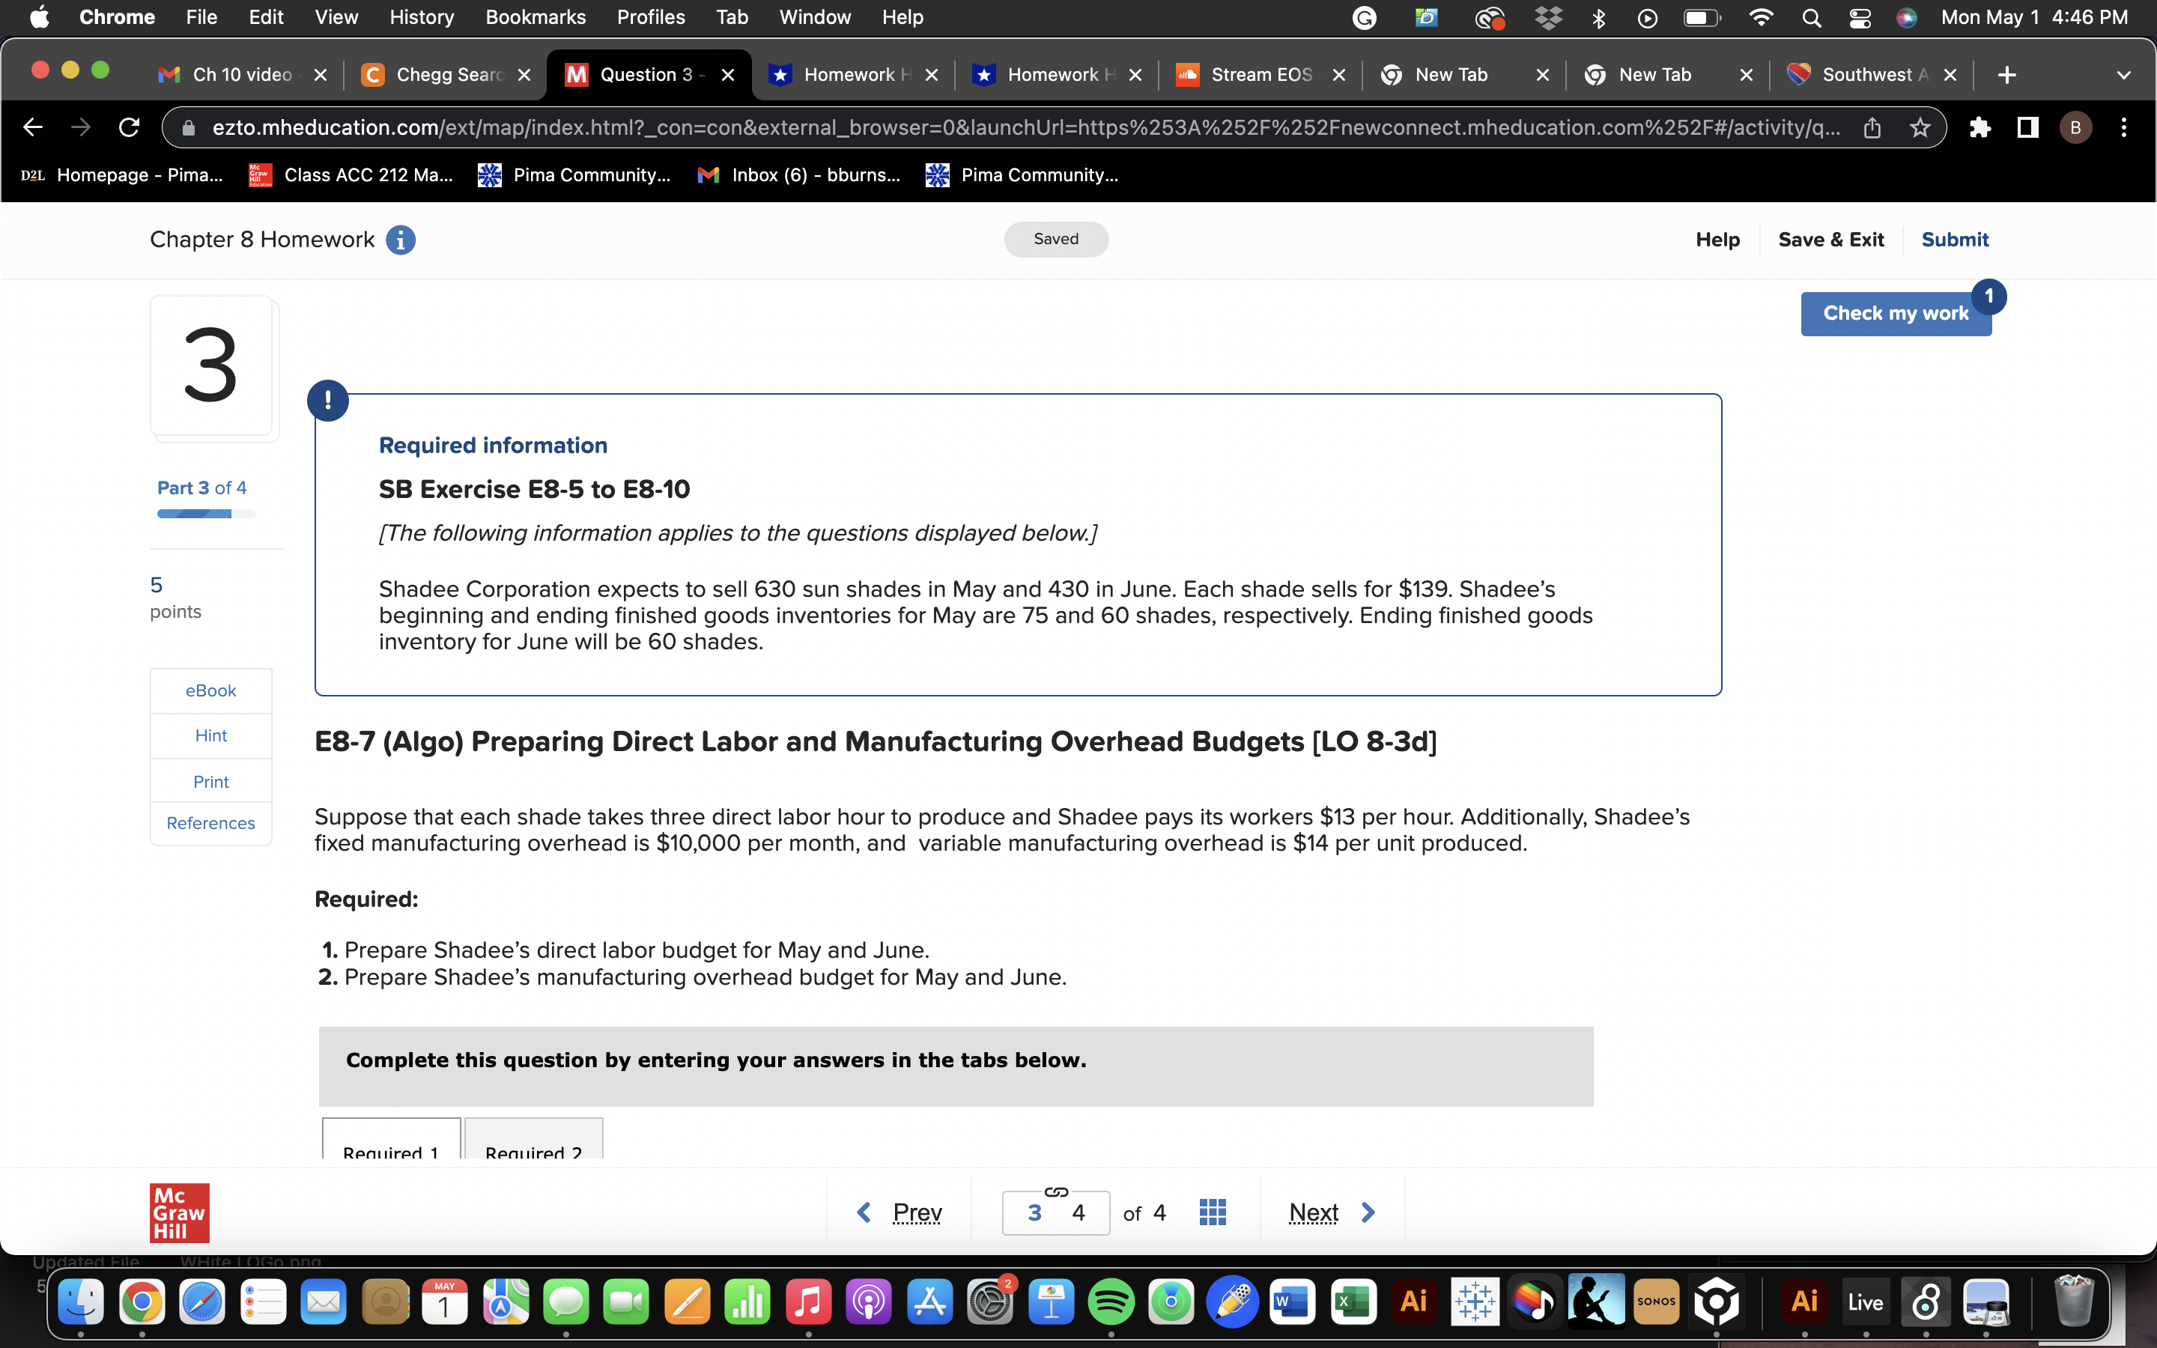Bookmark the page using the star icon
This screenshot has width=2157, height=1348.
(x=1919, y=127)
